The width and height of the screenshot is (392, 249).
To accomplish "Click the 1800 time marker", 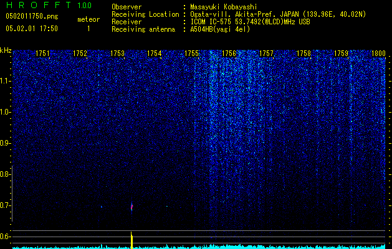I will point(378,54).
